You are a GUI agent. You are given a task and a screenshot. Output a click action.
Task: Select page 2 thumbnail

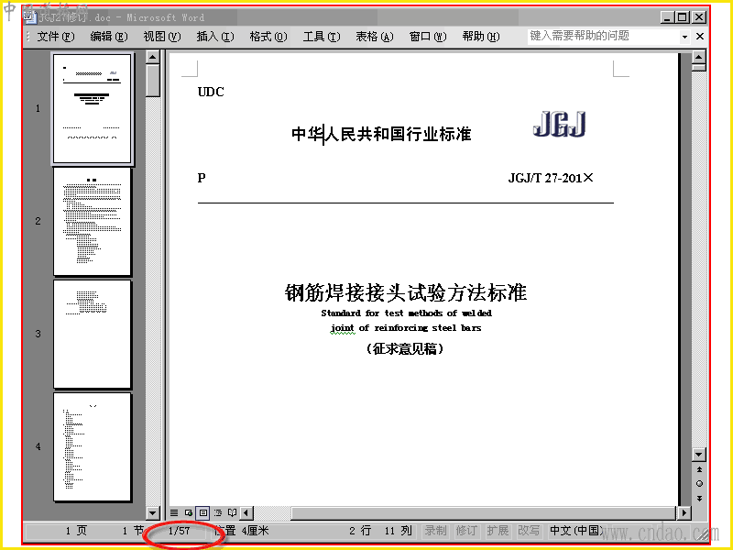tap(93, 222)
